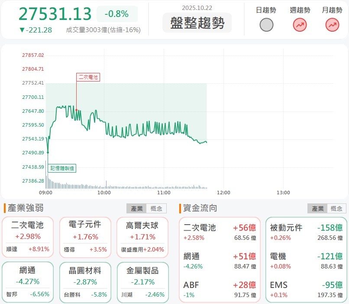
Task: Click 被動元件 -158億 fund outflow row
Action: tap(306, 232)
